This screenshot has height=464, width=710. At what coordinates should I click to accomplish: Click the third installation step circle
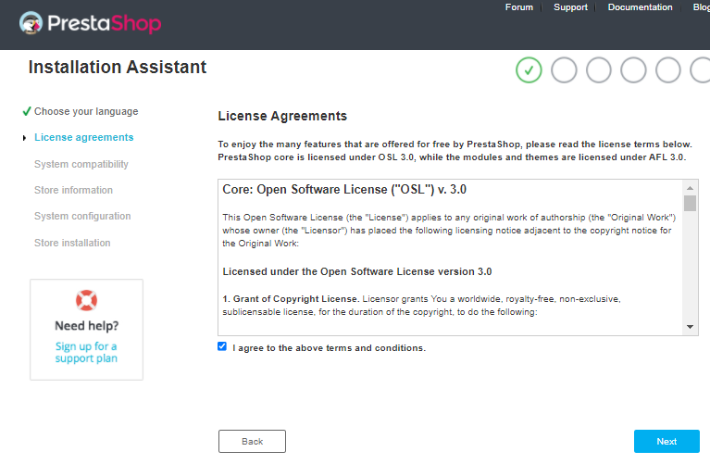tap(599, 70)
